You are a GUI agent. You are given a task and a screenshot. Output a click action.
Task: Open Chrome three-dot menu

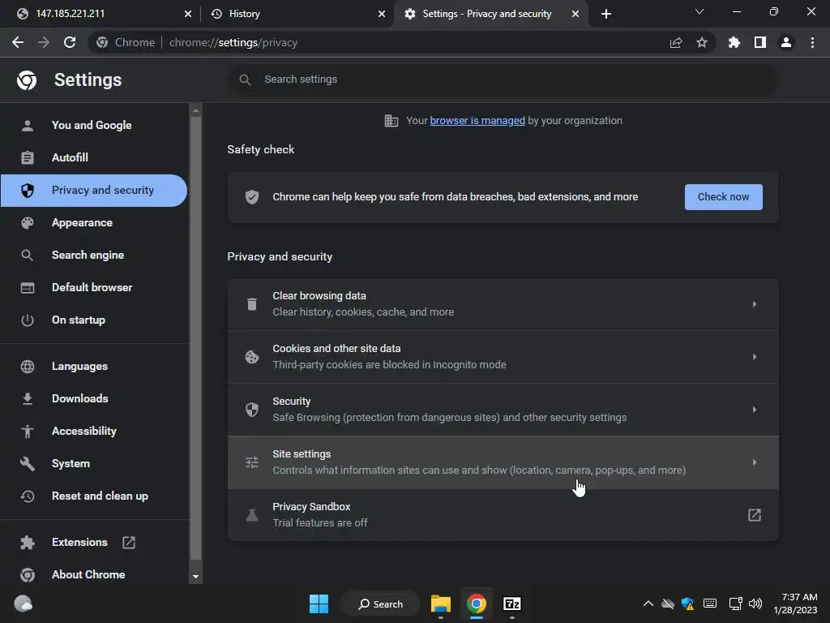pos(812,42)
